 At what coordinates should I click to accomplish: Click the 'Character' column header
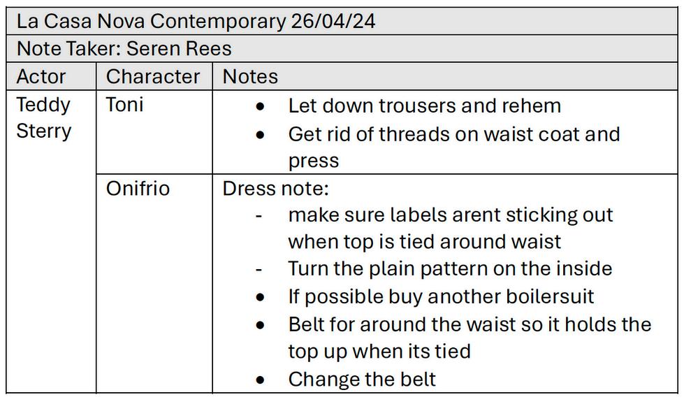coord(154,76)
